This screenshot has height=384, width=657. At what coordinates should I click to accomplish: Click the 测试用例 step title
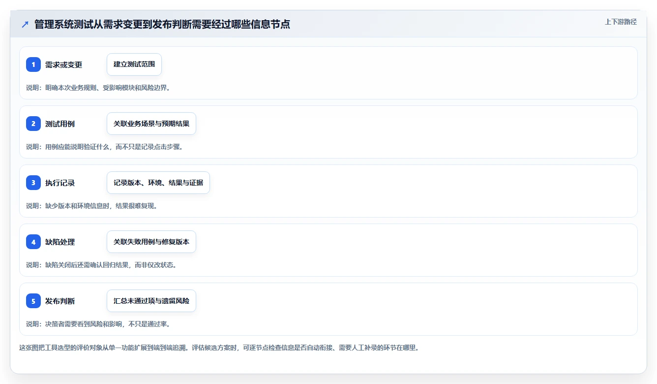pyautogui.click(x=60, y=124)
